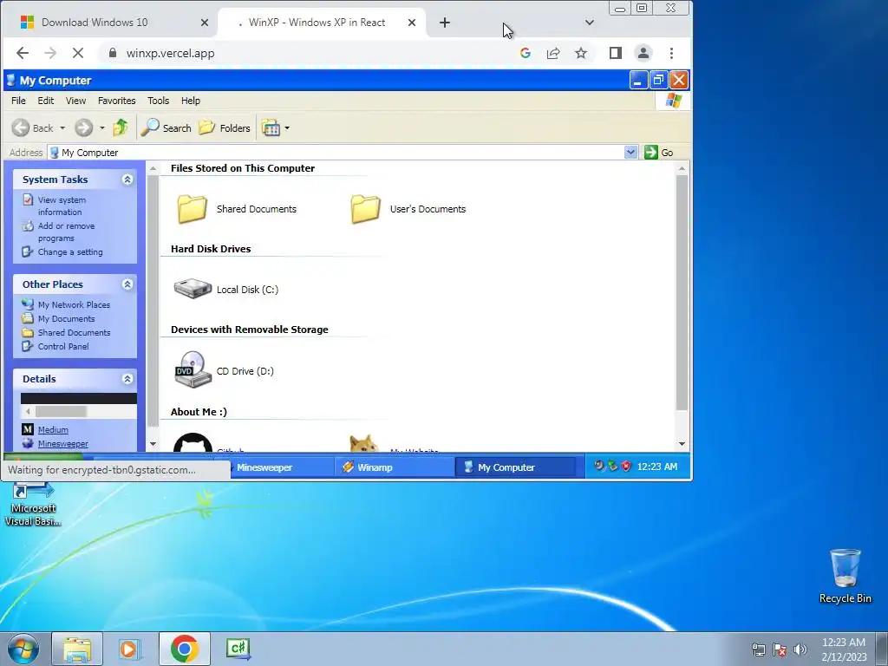Collapse the Details panel
The width and height of the screenshot is (888, 666).
[x=127, y=379]
